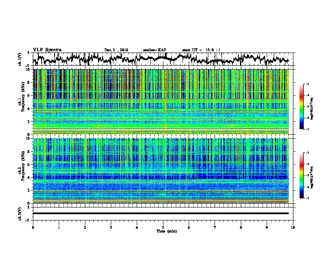Screen dimensions: 330x255
Task: Click the "-3" label on ch.1 colorbar
Action: (307, 84)
